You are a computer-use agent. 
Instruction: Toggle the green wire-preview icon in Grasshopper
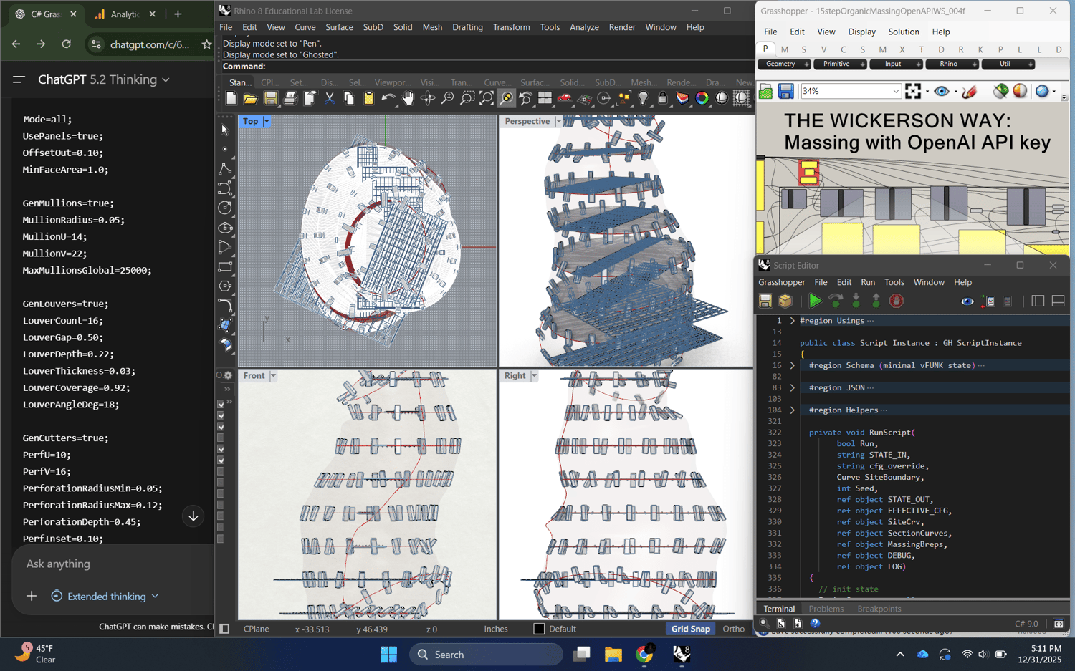click(1000, 91)
